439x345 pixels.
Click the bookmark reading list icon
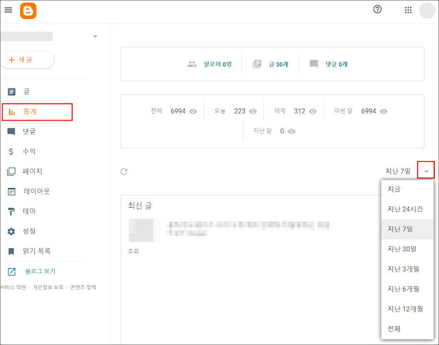[x=11, y=252]
